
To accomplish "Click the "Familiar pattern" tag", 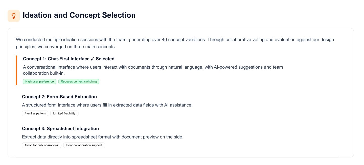I will 35,113.
